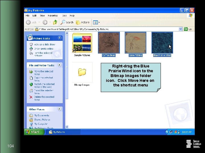Open the View menu
The width and height of the screenshot is (205, 153).
42,16
